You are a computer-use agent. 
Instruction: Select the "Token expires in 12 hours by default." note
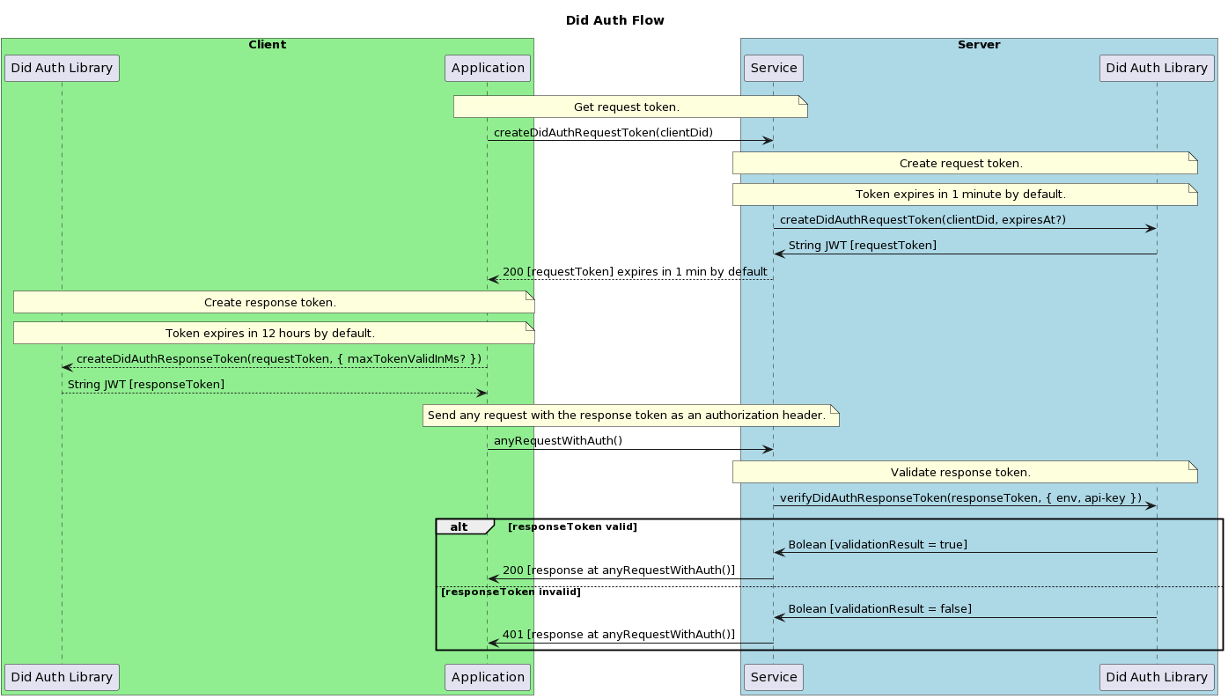[x=274, y=333]
